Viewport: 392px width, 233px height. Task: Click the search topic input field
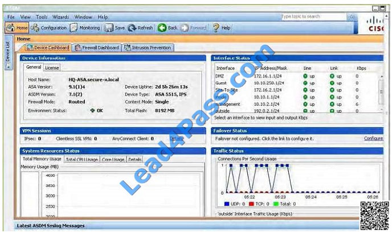click(313, 16)
